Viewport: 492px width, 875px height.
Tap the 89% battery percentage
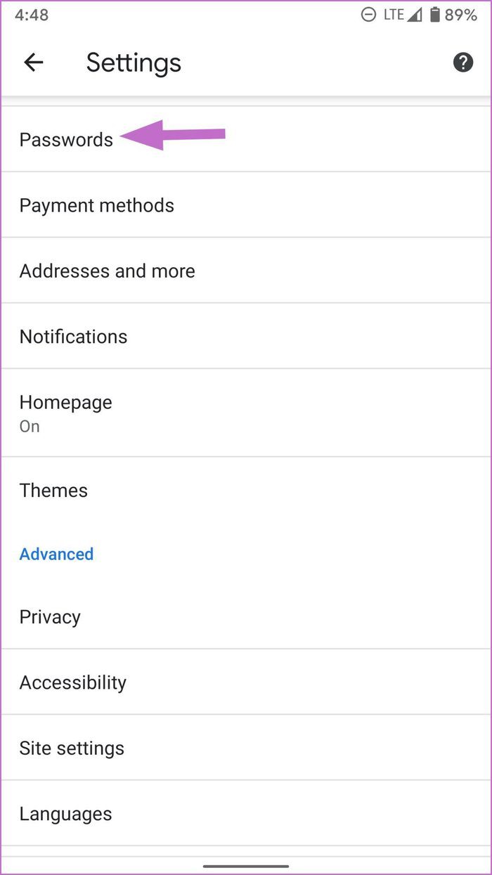pos(461,15)
